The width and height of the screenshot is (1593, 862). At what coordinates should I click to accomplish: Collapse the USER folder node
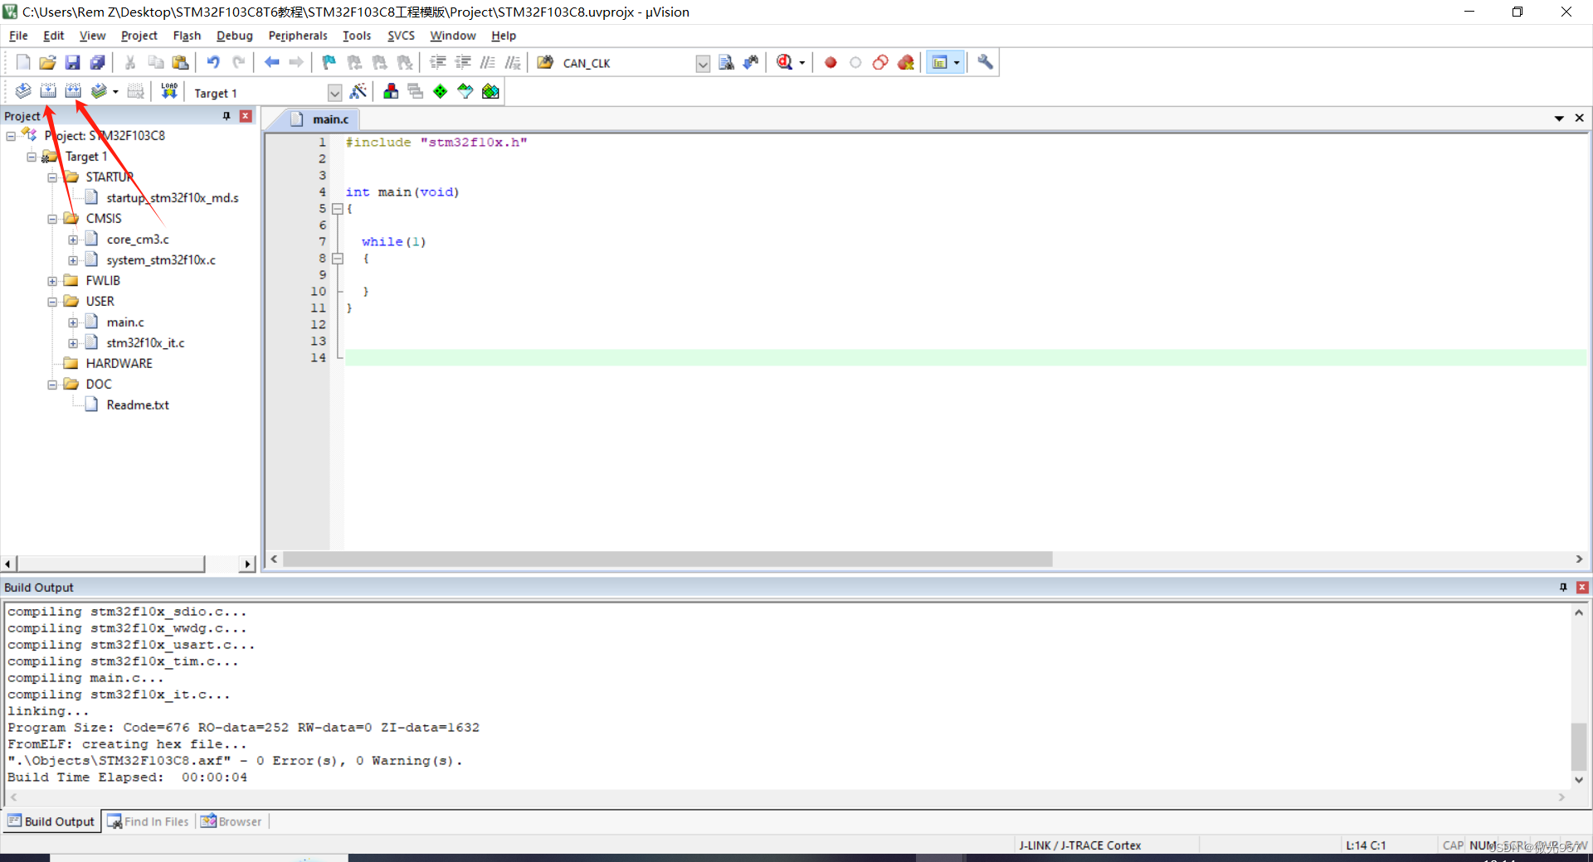52,302
